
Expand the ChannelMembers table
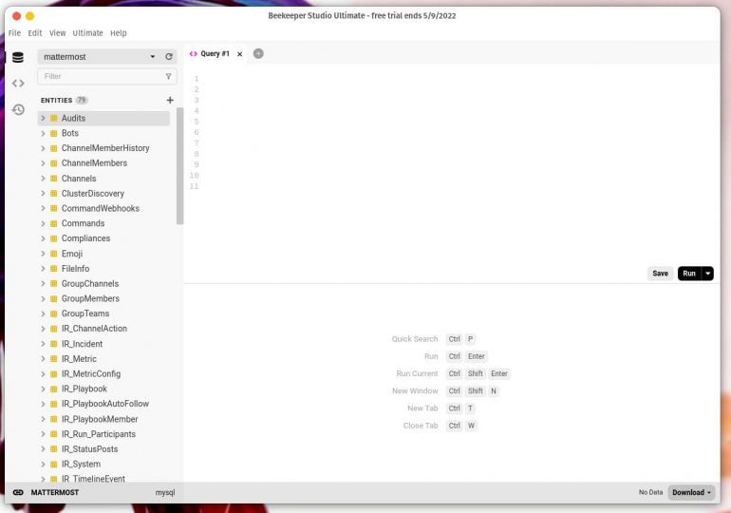coord(43,163)
